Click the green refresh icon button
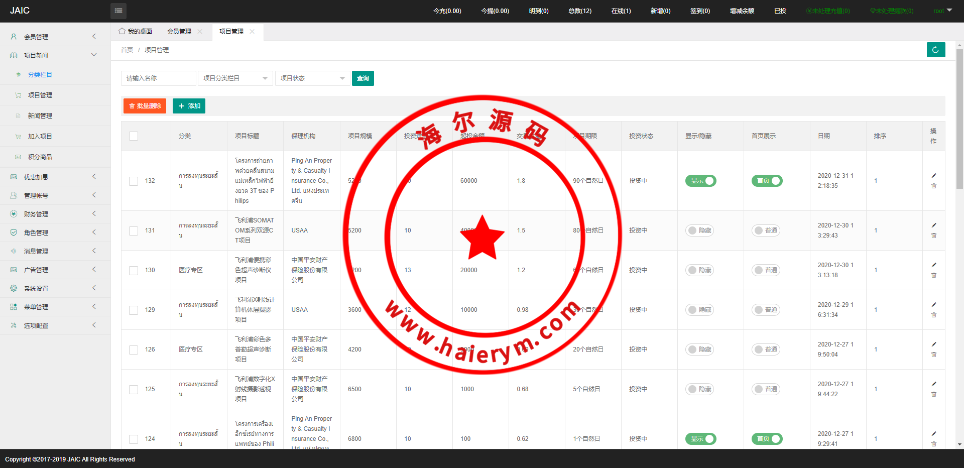Image resolution: width=964 pixels, height=468 pixels. [935, 50]
